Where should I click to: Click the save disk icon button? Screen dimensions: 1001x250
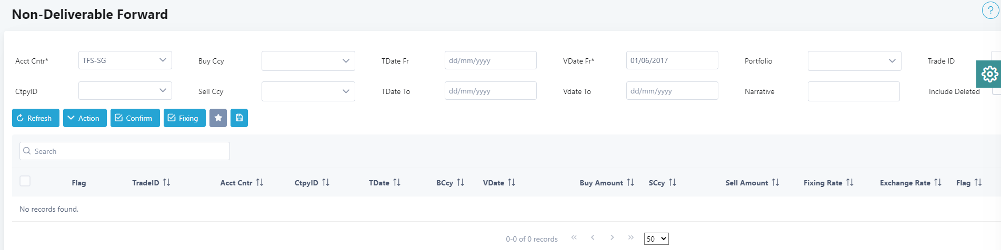pyautogui.click(x=239, y=118)
